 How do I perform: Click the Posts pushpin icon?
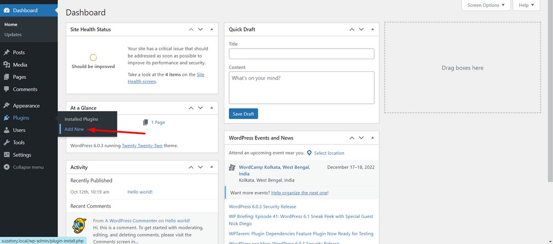(7, 52)
